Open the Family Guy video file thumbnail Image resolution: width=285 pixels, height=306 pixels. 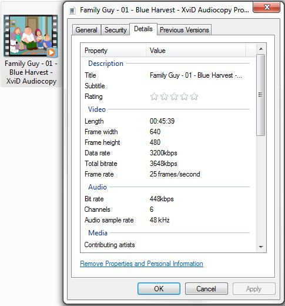(x=31, y=36)
